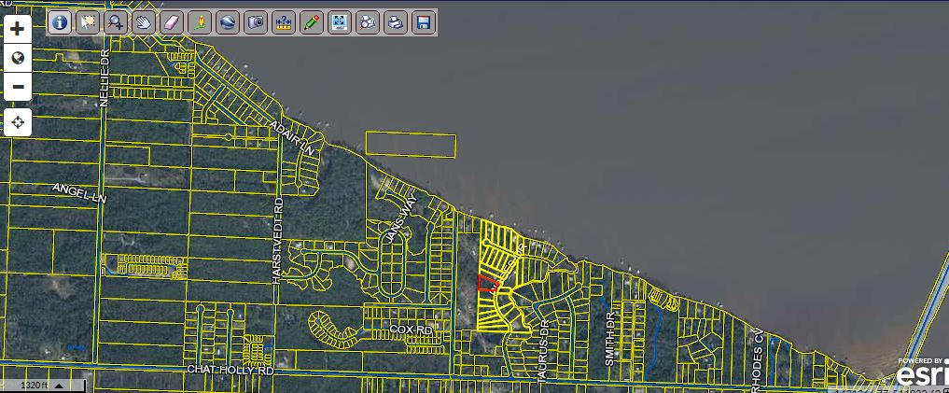This screenshot has width=949, height=393.
Task: Select the measure ruler tool
Action: pyautogui.click(x=284, y=22)
